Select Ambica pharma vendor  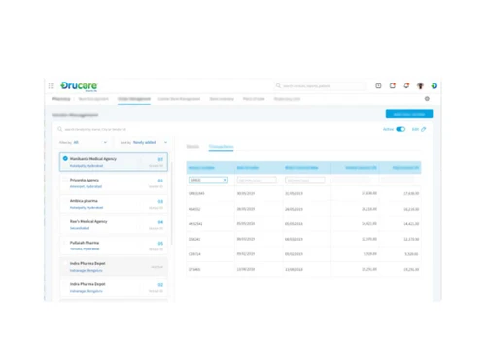click(114, 204)
